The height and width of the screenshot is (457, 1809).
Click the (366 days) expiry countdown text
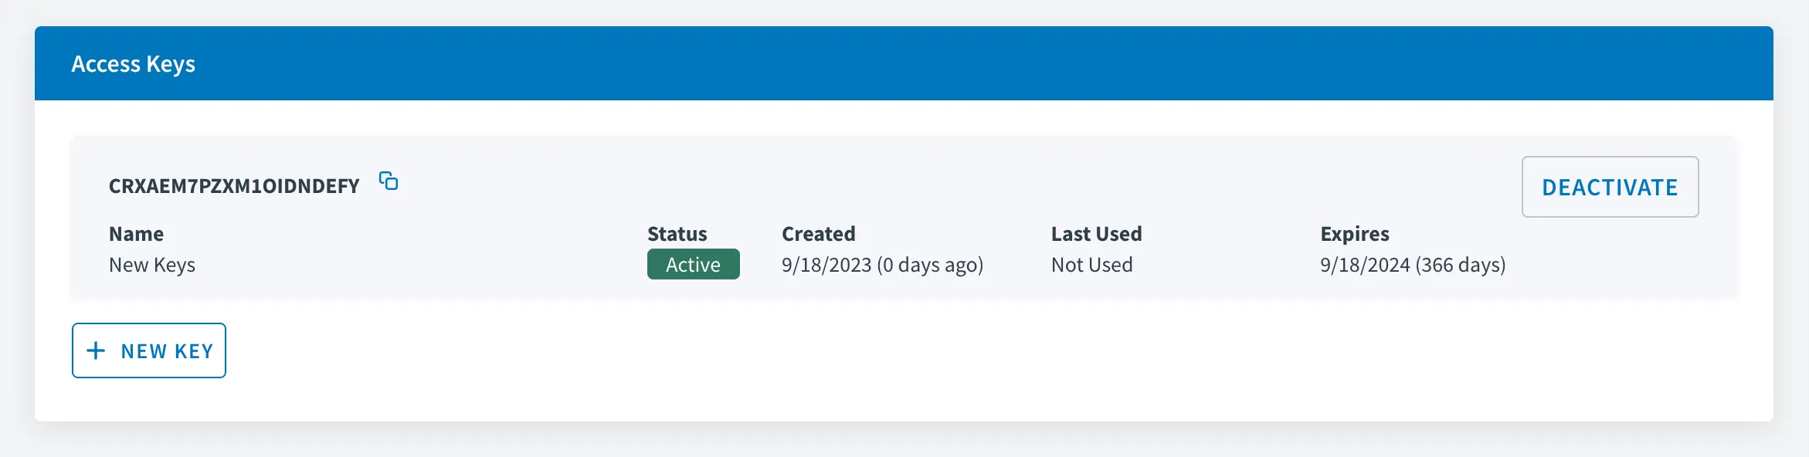pos(1461,265)
